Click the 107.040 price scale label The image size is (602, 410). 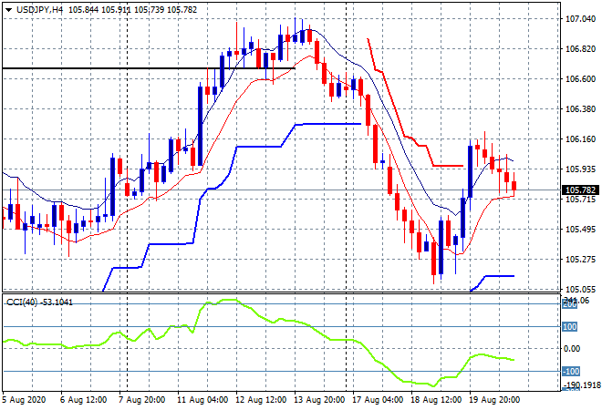coord(580,19)
